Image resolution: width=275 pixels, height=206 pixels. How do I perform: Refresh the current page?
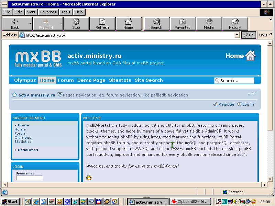click(102, 24)
